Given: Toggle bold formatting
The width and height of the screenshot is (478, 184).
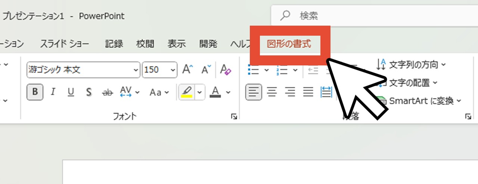Looking at the screenshot, I should tap(35, 92).
